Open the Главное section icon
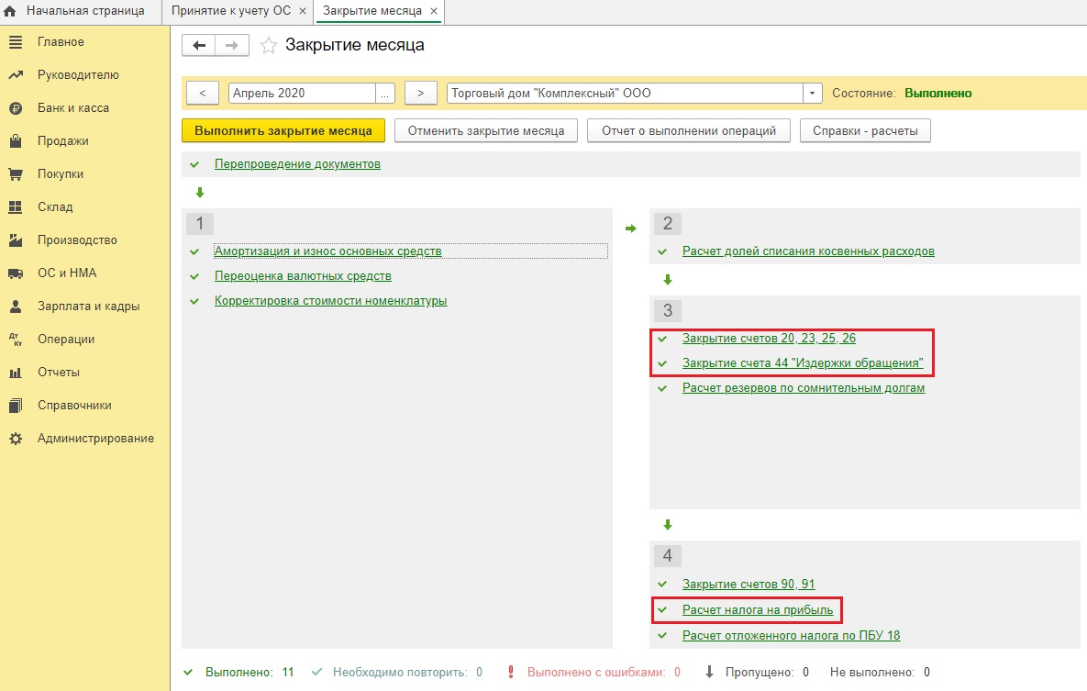Image resolution: width=1087 pixels, height=691 pixels. click(x=16, y=42)
